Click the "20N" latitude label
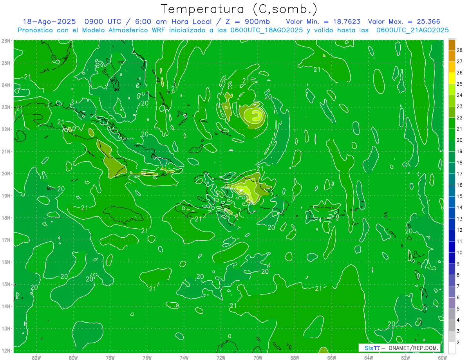The width and height of the screenshot is (470, 363). click(6, 173)
